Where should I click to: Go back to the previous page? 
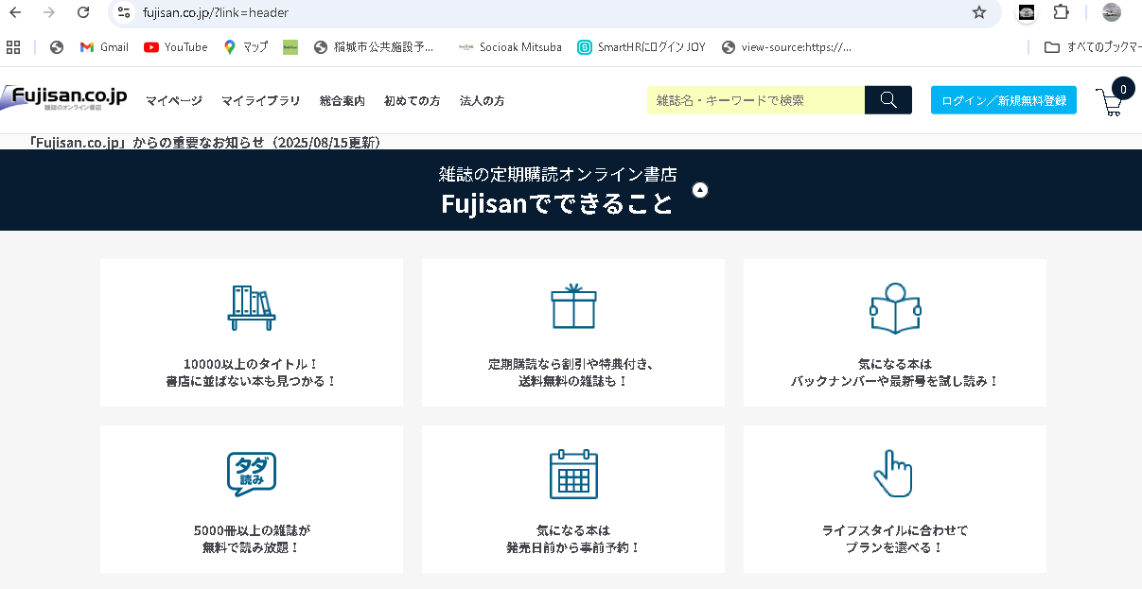coord(15,12)
